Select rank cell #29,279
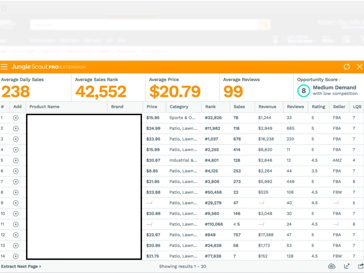The height and width of the screenshot is (273, 364). [213, 203]
